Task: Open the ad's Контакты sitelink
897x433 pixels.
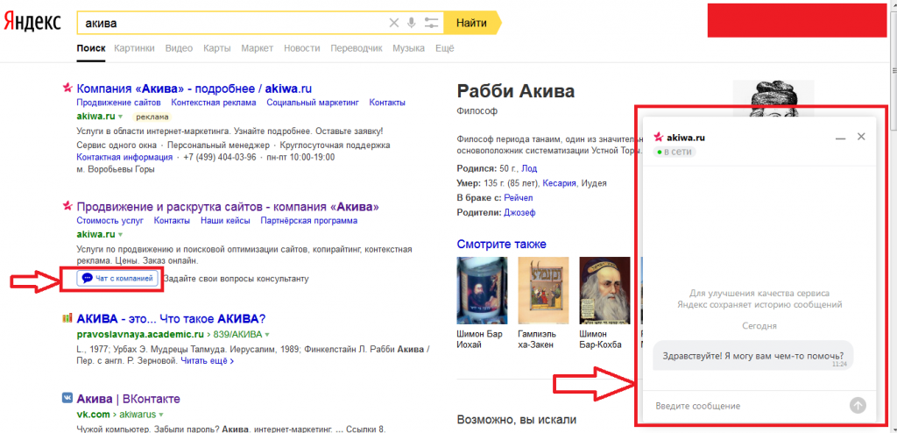Action: point(387,103)
